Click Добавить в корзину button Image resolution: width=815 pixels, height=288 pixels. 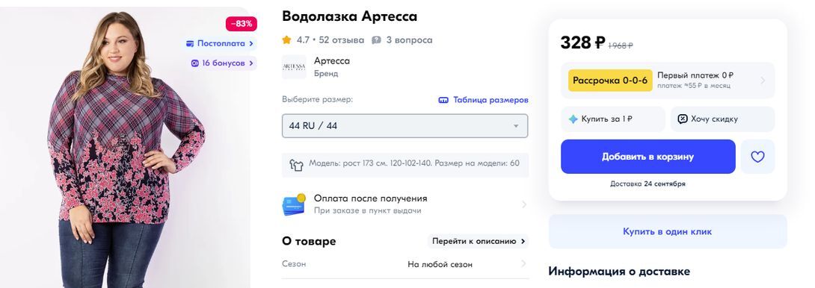pos(648,157)
